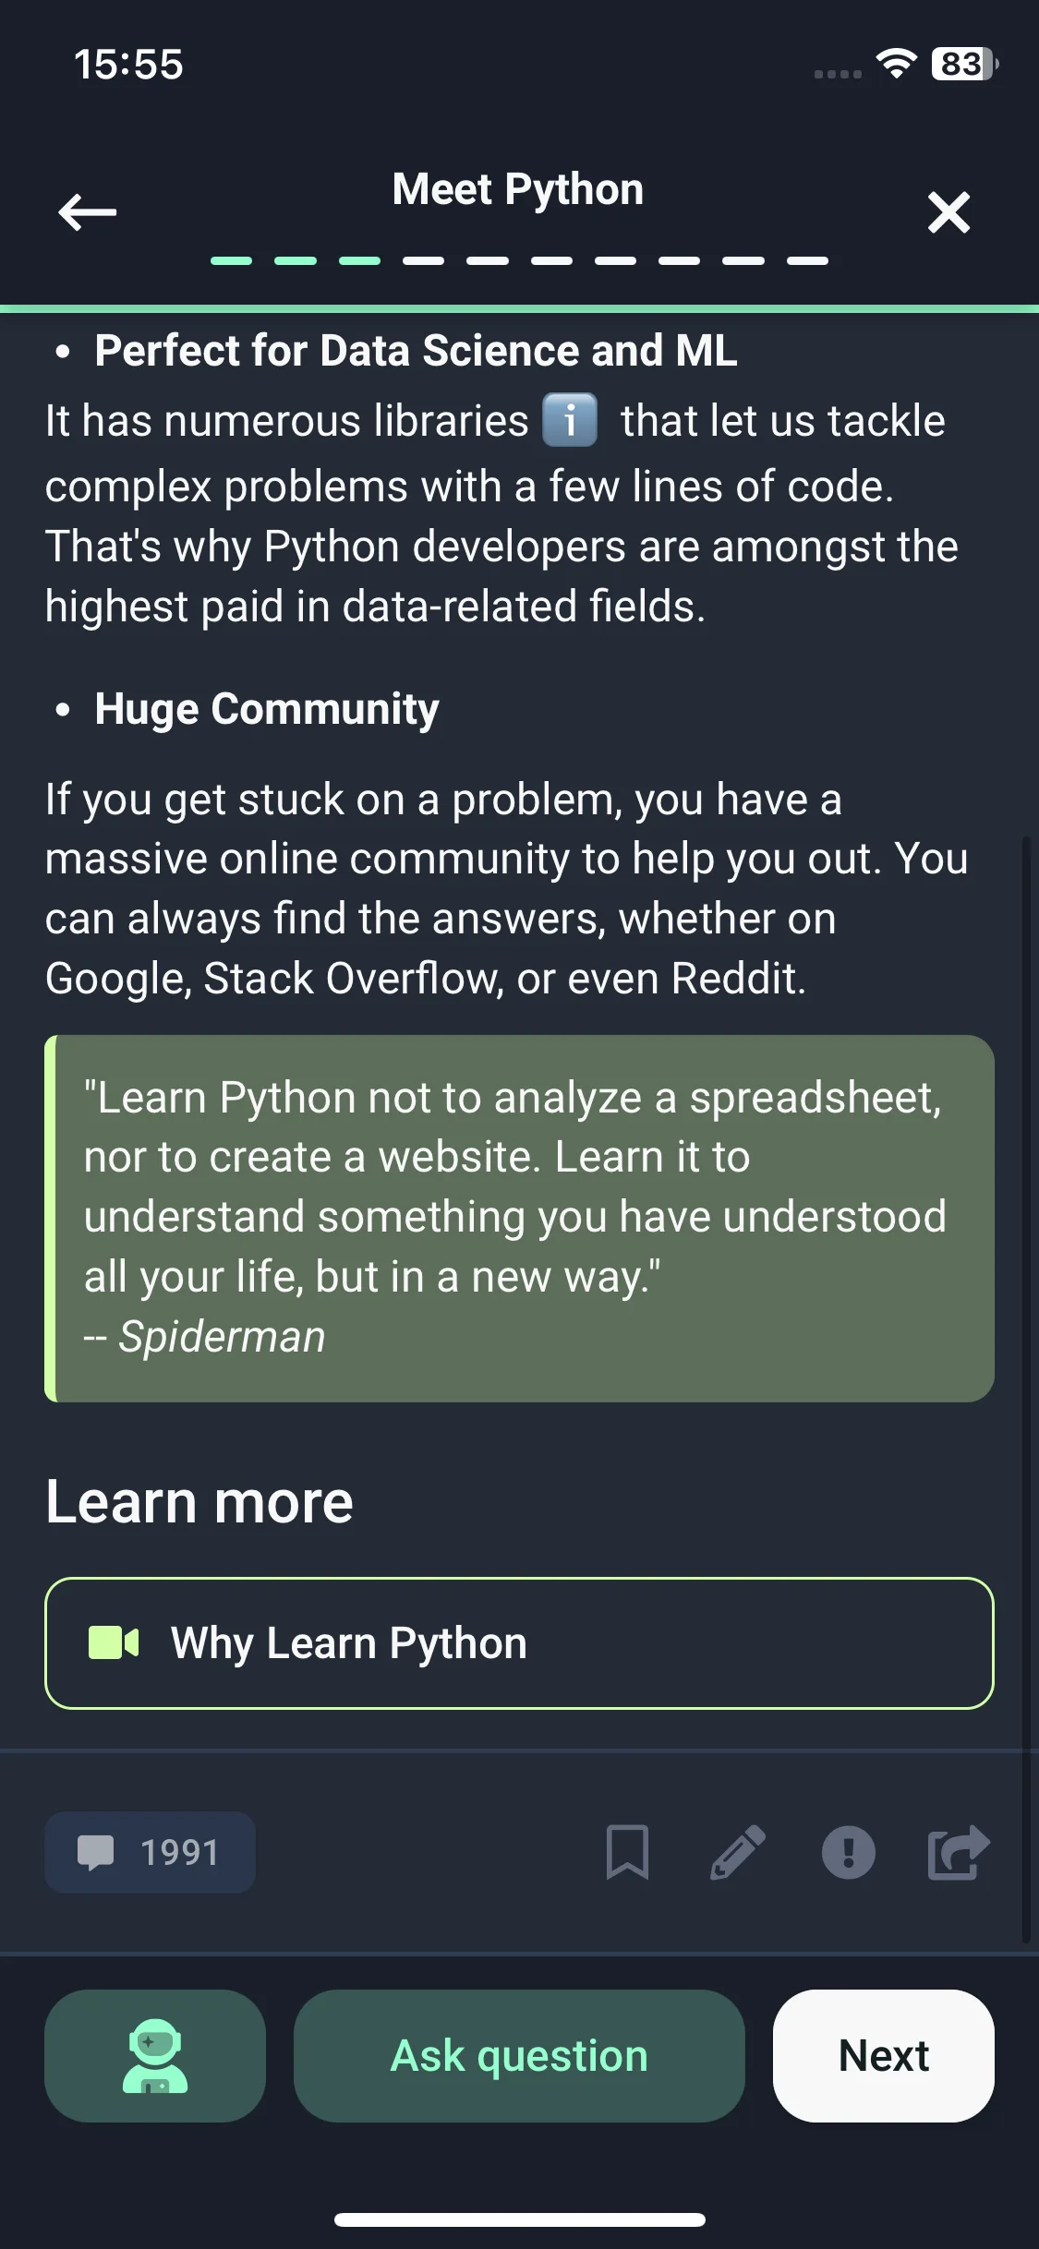Screen dimensions: 1039x2249
Task: Select the last progress segment
Action: 807,260
